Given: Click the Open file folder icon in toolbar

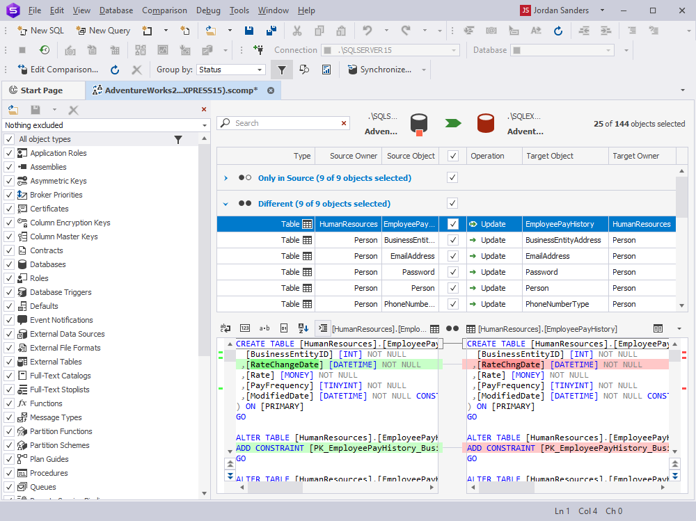Looking at the screenshot, I should (x=211, y=31).
